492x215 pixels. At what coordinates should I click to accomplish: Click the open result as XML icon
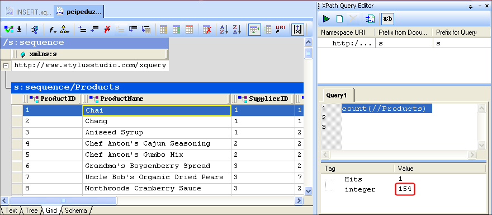pos(370,19)
